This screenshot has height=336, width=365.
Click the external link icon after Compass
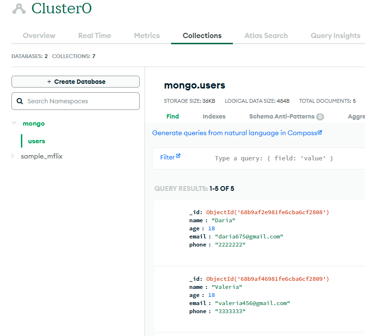320,133
